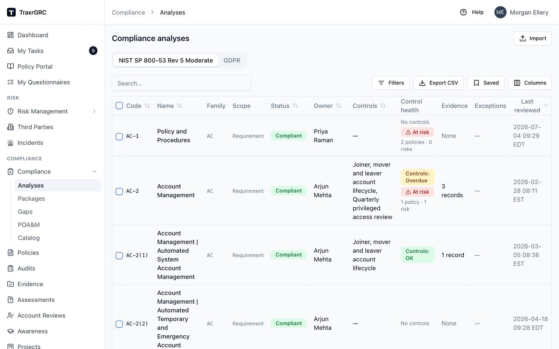The width and height of the screenshot is (559, 349).
Task: Open Risk Management shield icon
Action: tap(10, 111)
